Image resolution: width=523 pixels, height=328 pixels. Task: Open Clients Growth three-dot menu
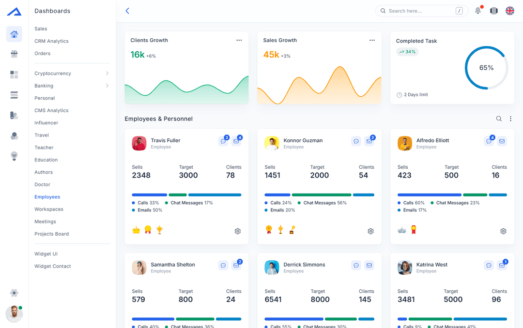point(239,40)
